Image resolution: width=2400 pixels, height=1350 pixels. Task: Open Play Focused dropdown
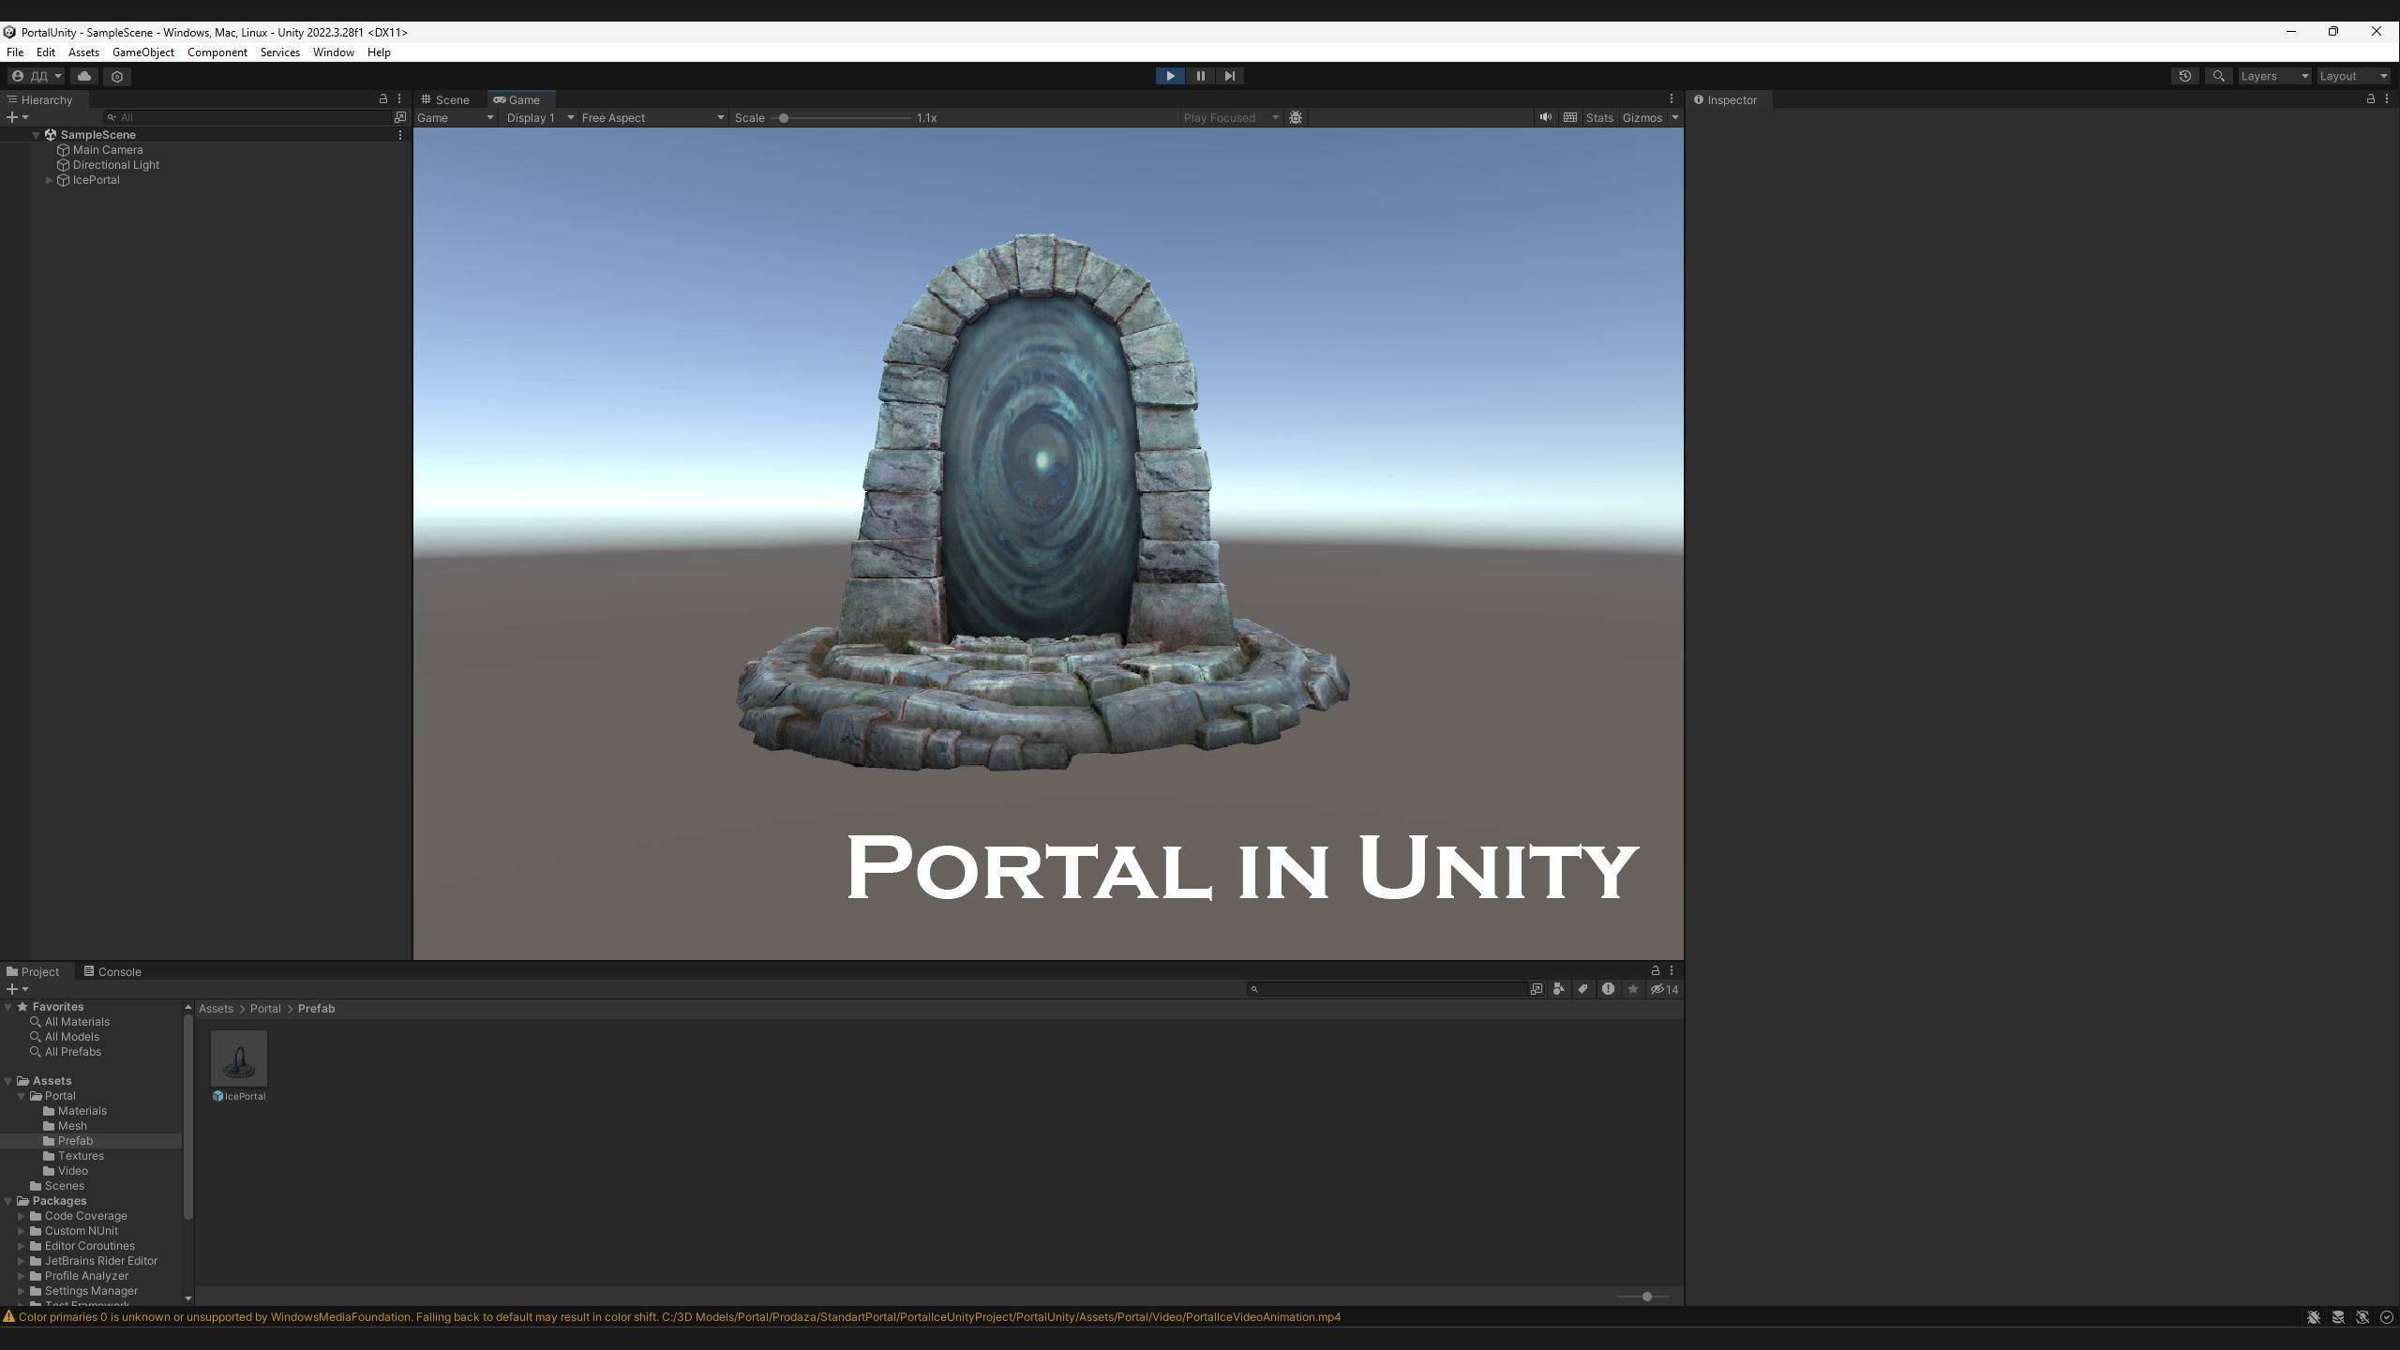[x=1231, y=117]
